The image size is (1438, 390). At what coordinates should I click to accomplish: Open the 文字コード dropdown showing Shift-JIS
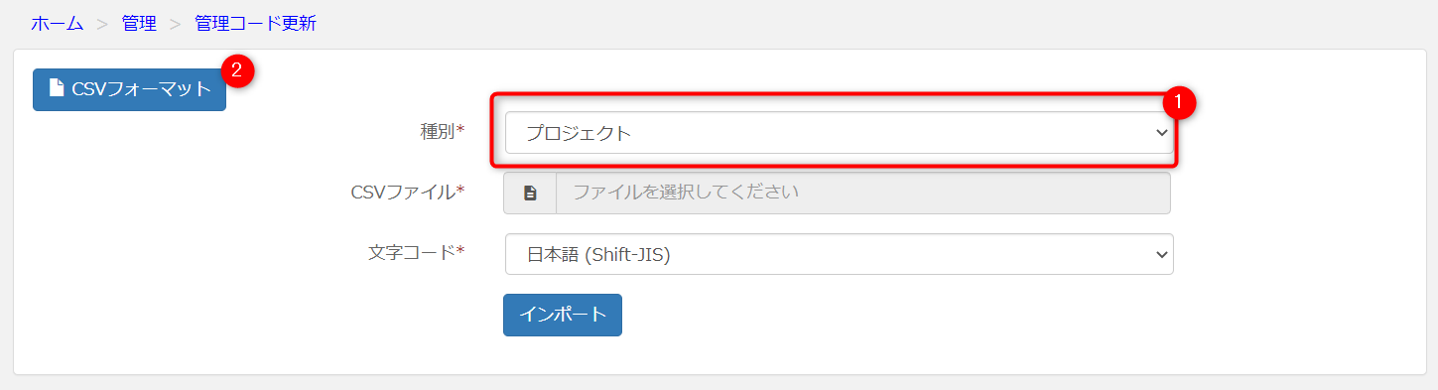[x=839, y=254]
